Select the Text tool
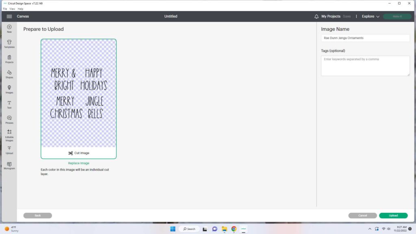The height and width of the screenshot is (234, 416). click(x=9, y=104)
